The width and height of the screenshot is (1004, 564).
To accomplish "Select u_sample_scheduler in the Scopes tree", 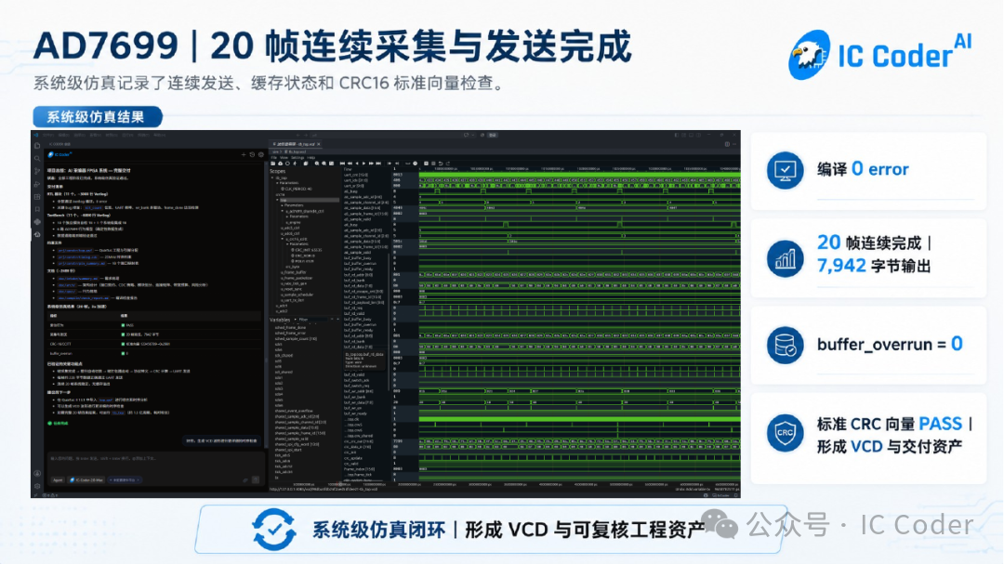I will (297, 295).
